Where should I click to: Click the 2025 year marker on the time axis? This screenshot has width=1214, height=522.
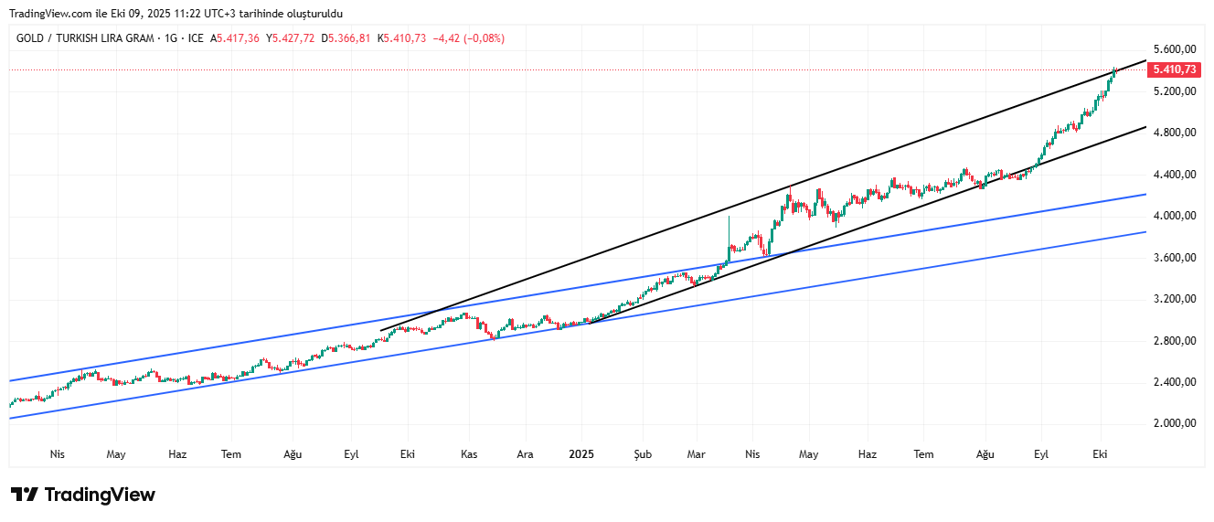point(581,454)
